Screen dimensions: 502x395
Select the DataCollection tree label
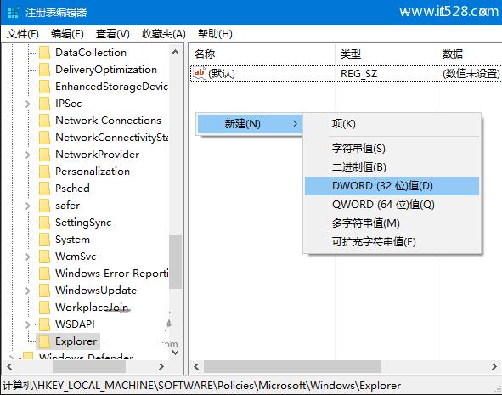coord(91,53)
